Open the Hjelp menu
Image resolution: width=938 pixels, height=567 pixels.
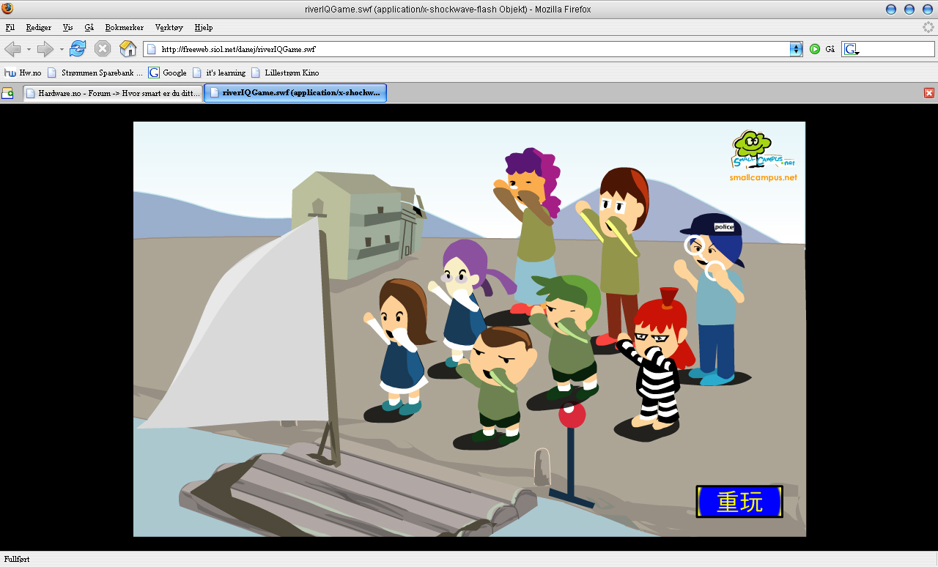pyautogui.click(x=204, y=27)
